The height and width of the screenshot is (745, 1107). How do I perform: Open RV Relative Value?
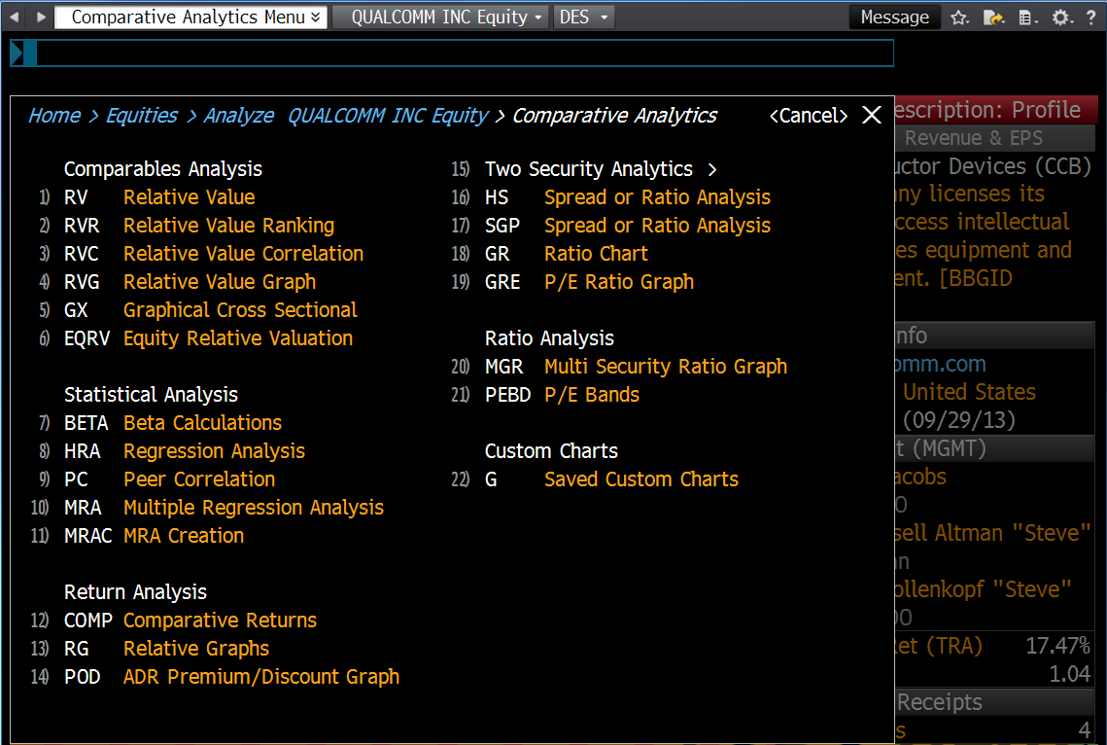(159, 197)
